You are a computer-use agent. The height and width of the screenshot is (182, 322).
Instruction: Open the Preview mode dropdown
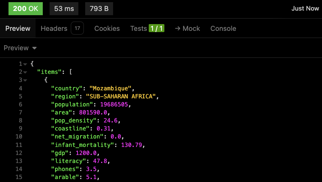[x=20, y=48]
